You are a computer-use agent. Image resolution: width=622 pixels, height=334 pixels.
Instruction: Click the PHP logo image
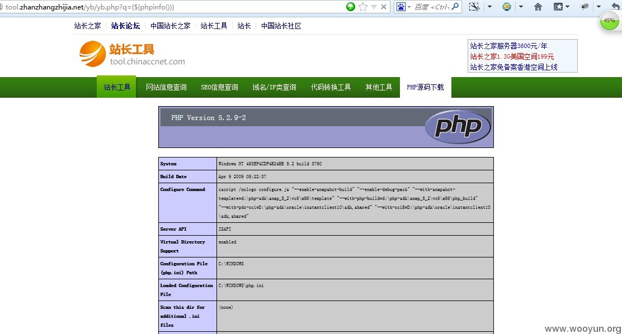(458, 127)
